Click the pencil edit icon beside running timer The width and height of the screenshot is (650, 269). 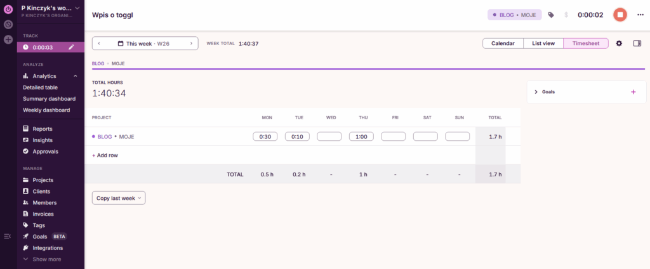(71, 47)
